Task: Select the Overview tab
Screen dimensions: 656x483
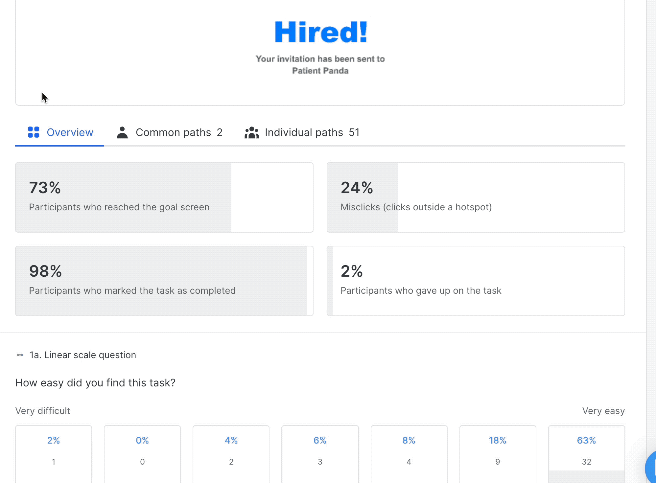Action: coord(70,132)
